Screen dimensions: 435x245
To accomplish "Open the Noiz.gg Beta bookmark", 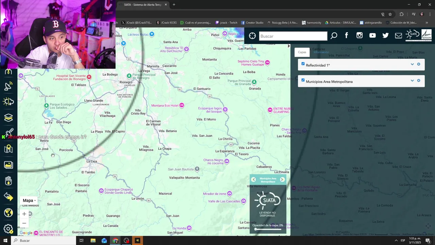I will point(282,23).
